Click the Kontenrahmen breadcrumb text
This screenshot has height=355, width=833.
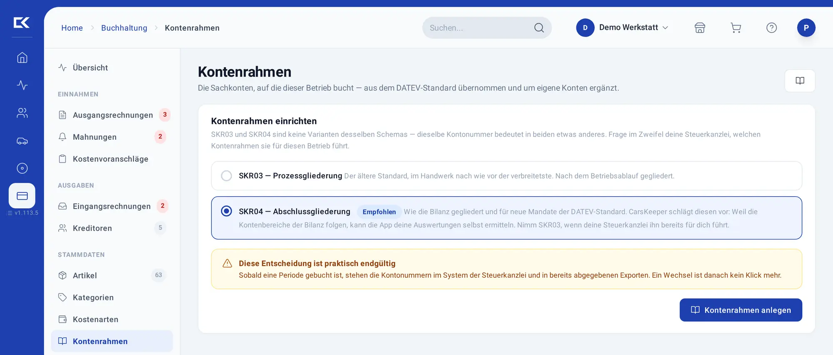(192, 28)
